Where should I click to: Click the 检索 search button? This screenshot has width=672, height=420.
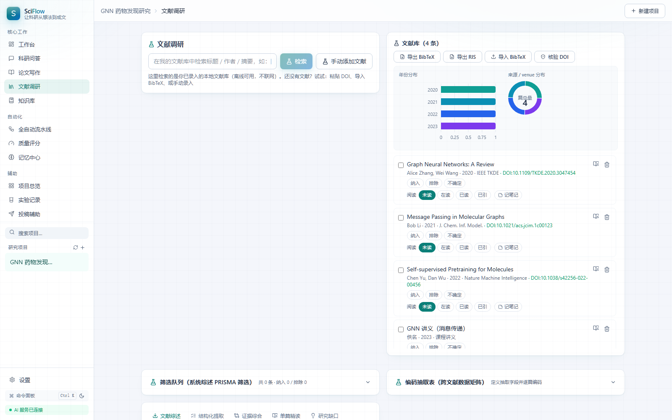click(296, 61)
